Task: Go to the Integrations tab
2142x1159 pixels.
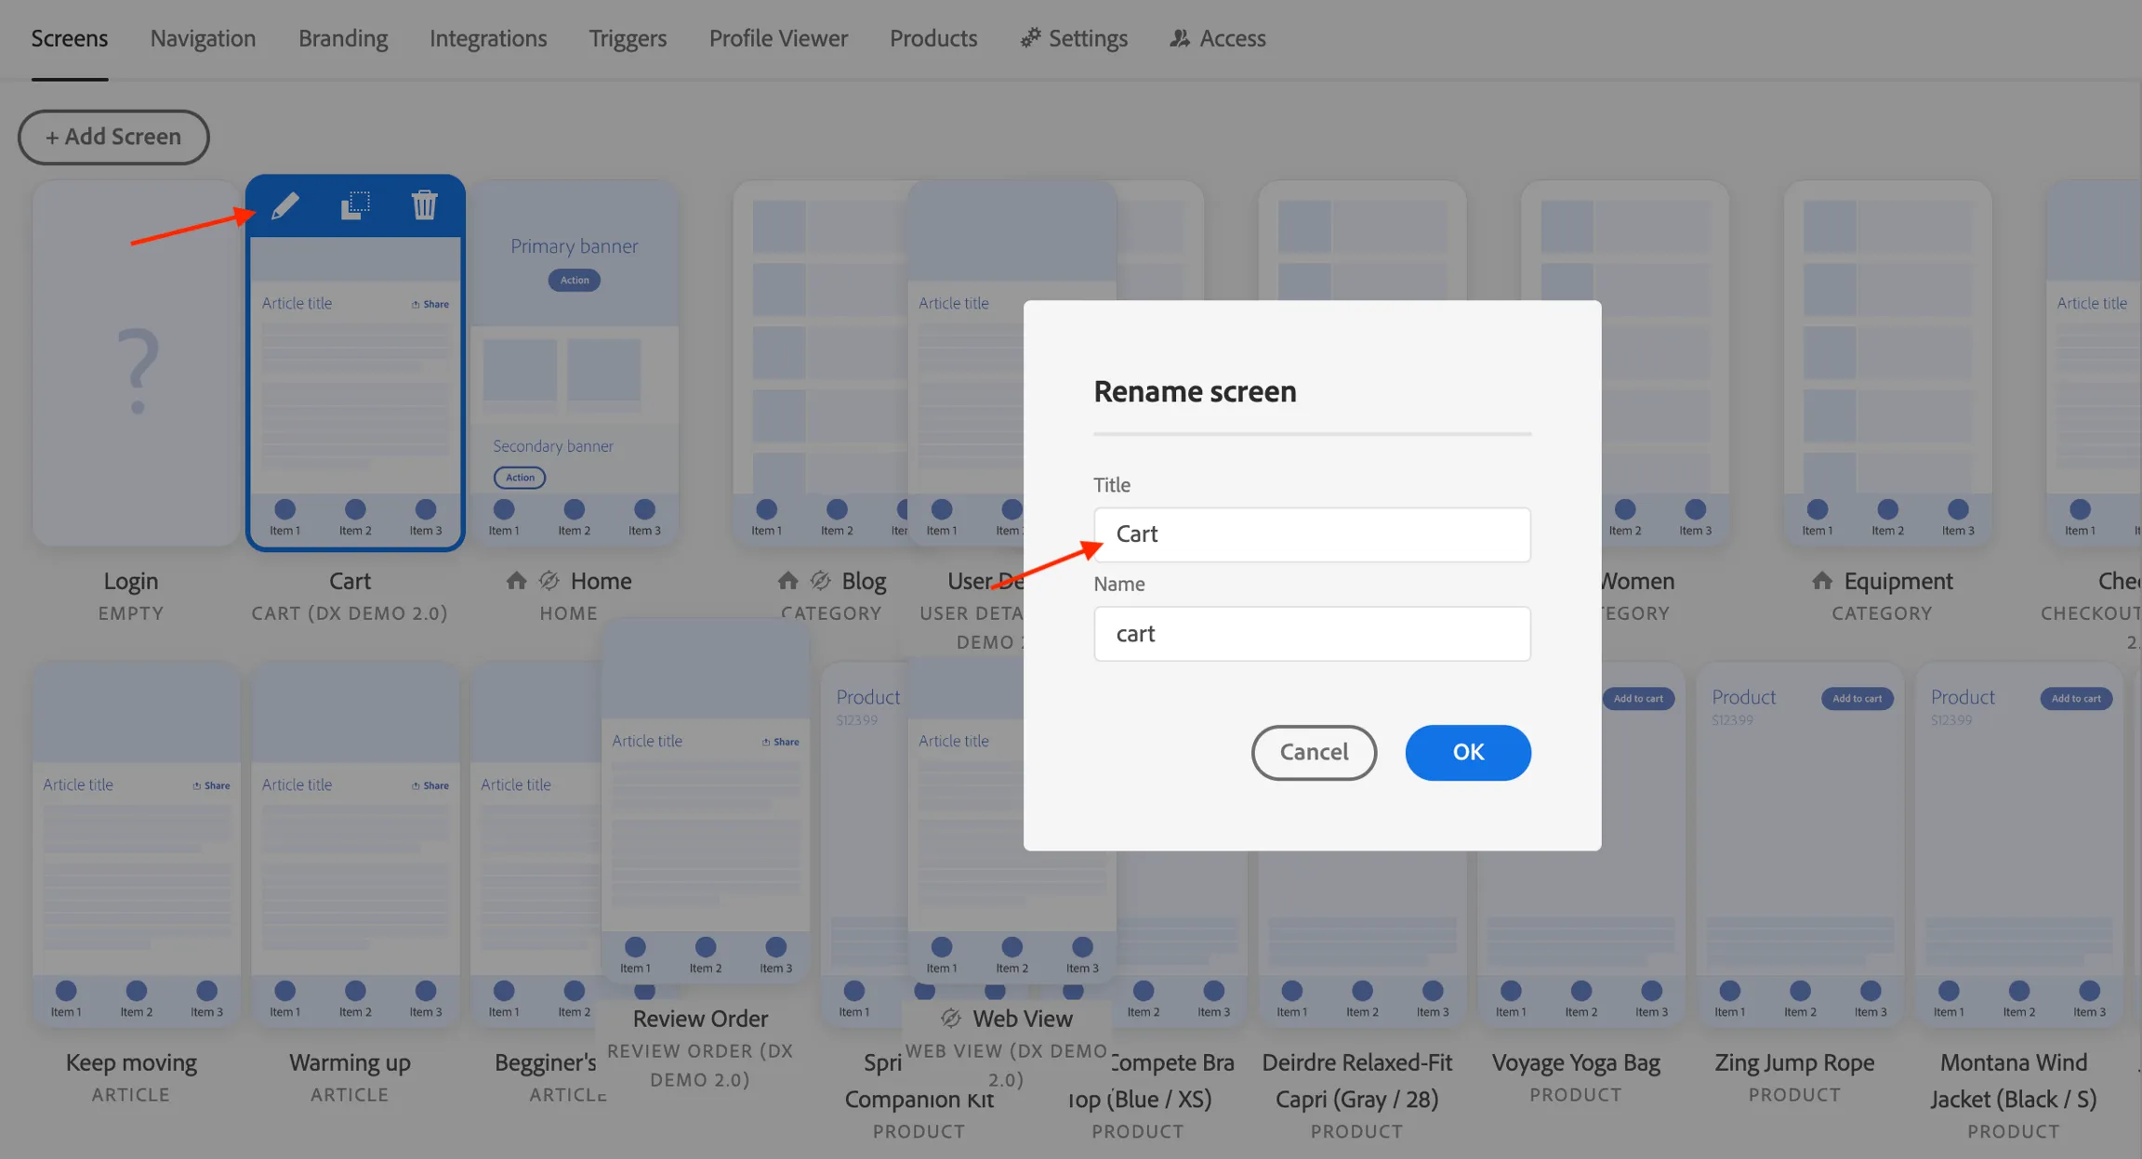Action: coord(488,38)
